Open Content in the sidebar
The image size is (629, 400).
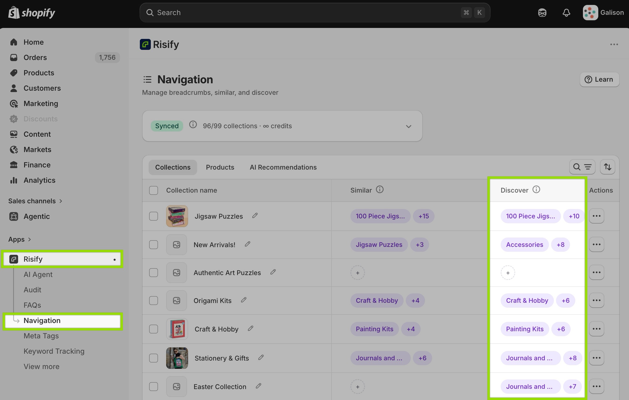click(x=37, y=134)
